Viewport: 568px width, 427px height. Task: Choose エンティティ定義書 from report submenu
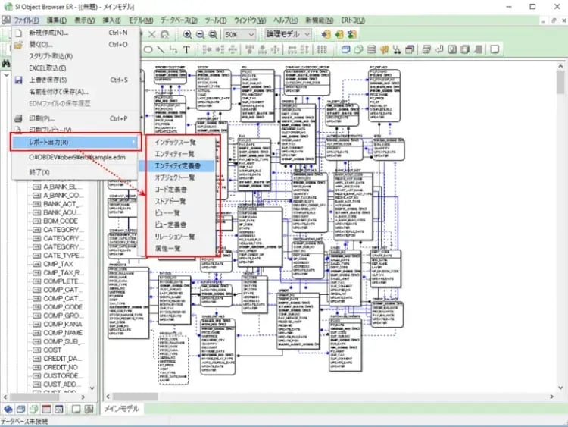tap(179, 165)
